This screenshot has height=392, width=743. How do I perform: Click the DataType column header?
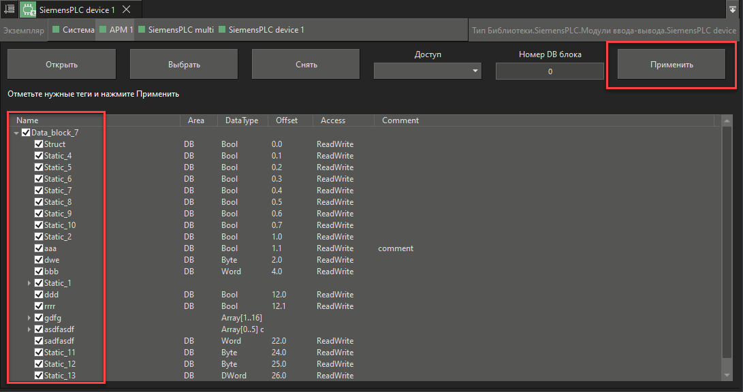242,120
